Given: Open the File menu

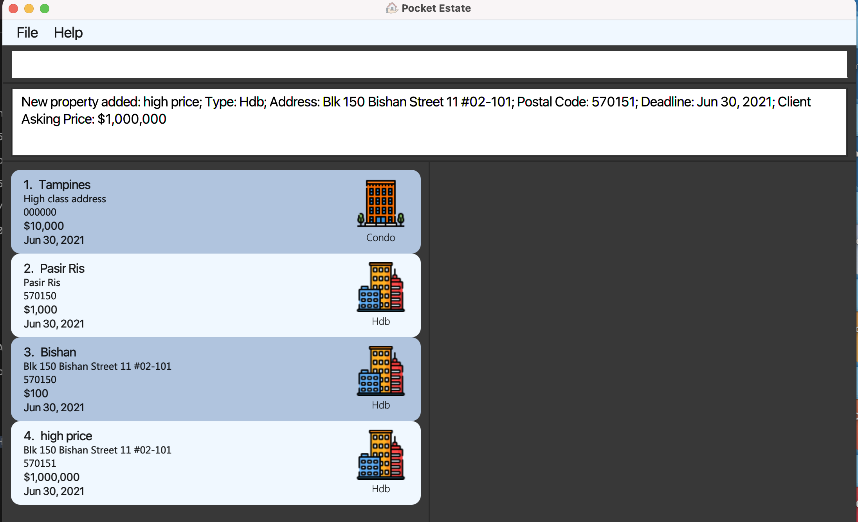Looking at the screenshot, I should [x=27, y=32].
